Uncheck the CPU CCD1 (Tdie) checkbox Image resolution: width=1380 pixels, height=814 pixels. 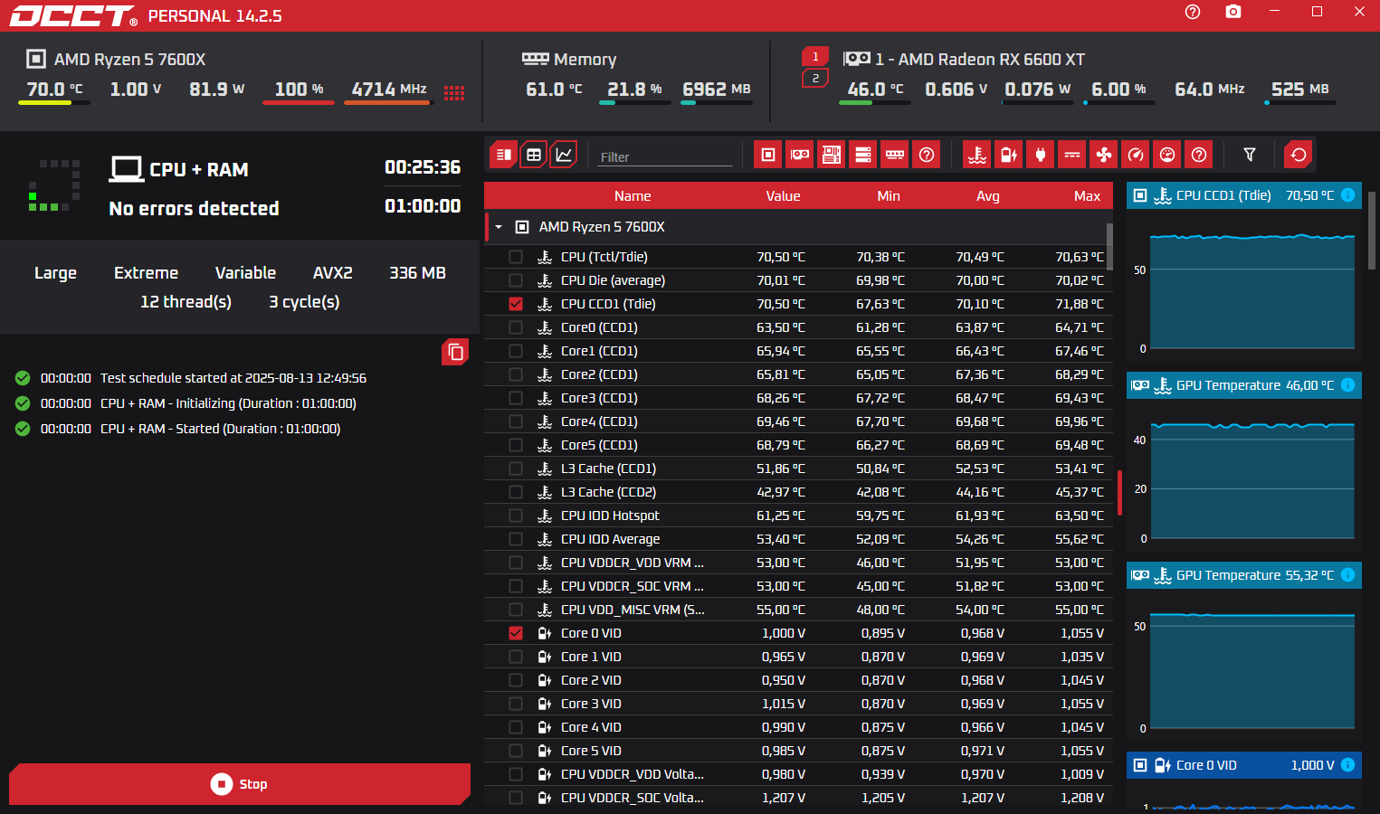[516, 304]
